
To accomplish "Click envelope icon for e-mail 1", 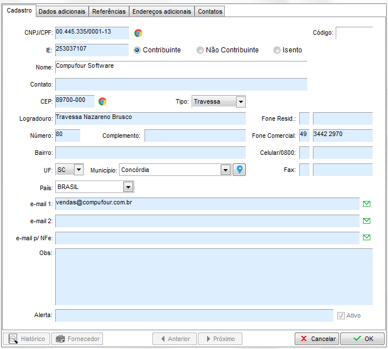I will point(366,204).
